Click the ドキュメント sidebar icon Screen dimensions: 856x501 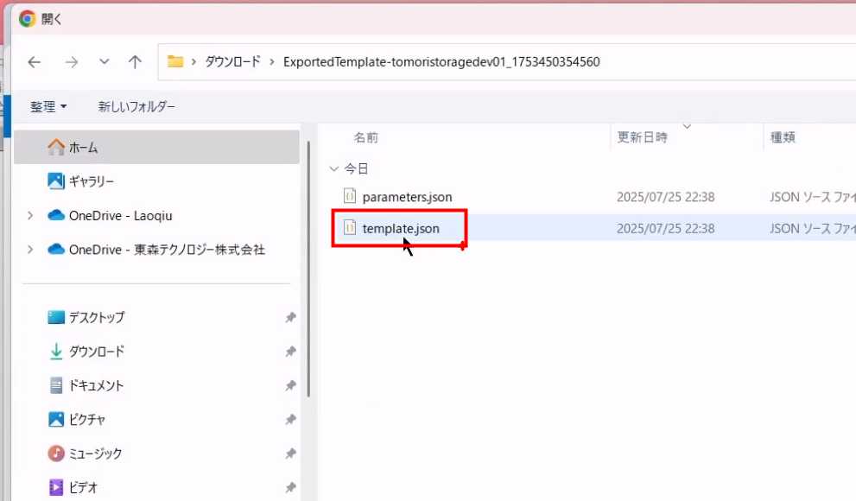(x=56, y=385)
